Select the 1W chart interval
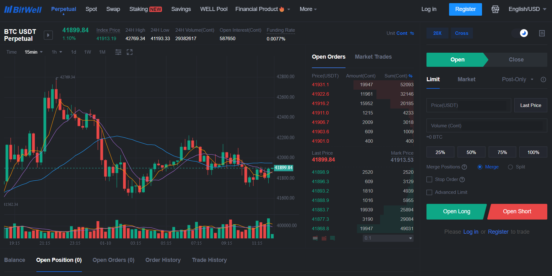 [x=88, y=52]
